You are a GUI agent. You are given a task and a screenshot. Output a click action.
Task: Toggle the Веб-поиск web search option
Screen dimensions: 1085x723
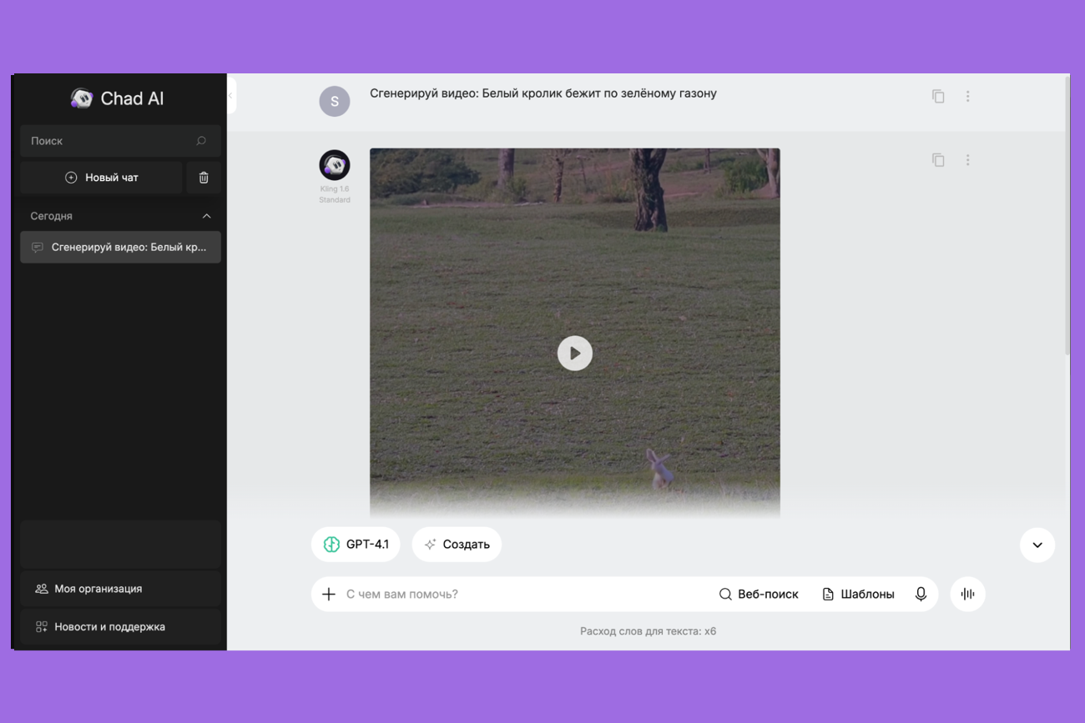[759, 594]
